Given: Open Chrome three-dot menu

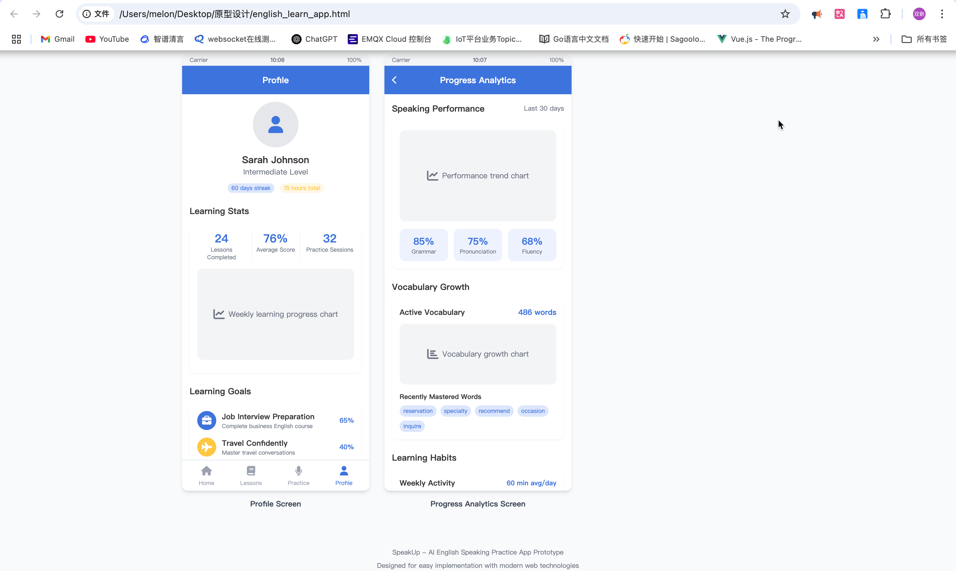Looking at the screenshot, I should [942, 14].
